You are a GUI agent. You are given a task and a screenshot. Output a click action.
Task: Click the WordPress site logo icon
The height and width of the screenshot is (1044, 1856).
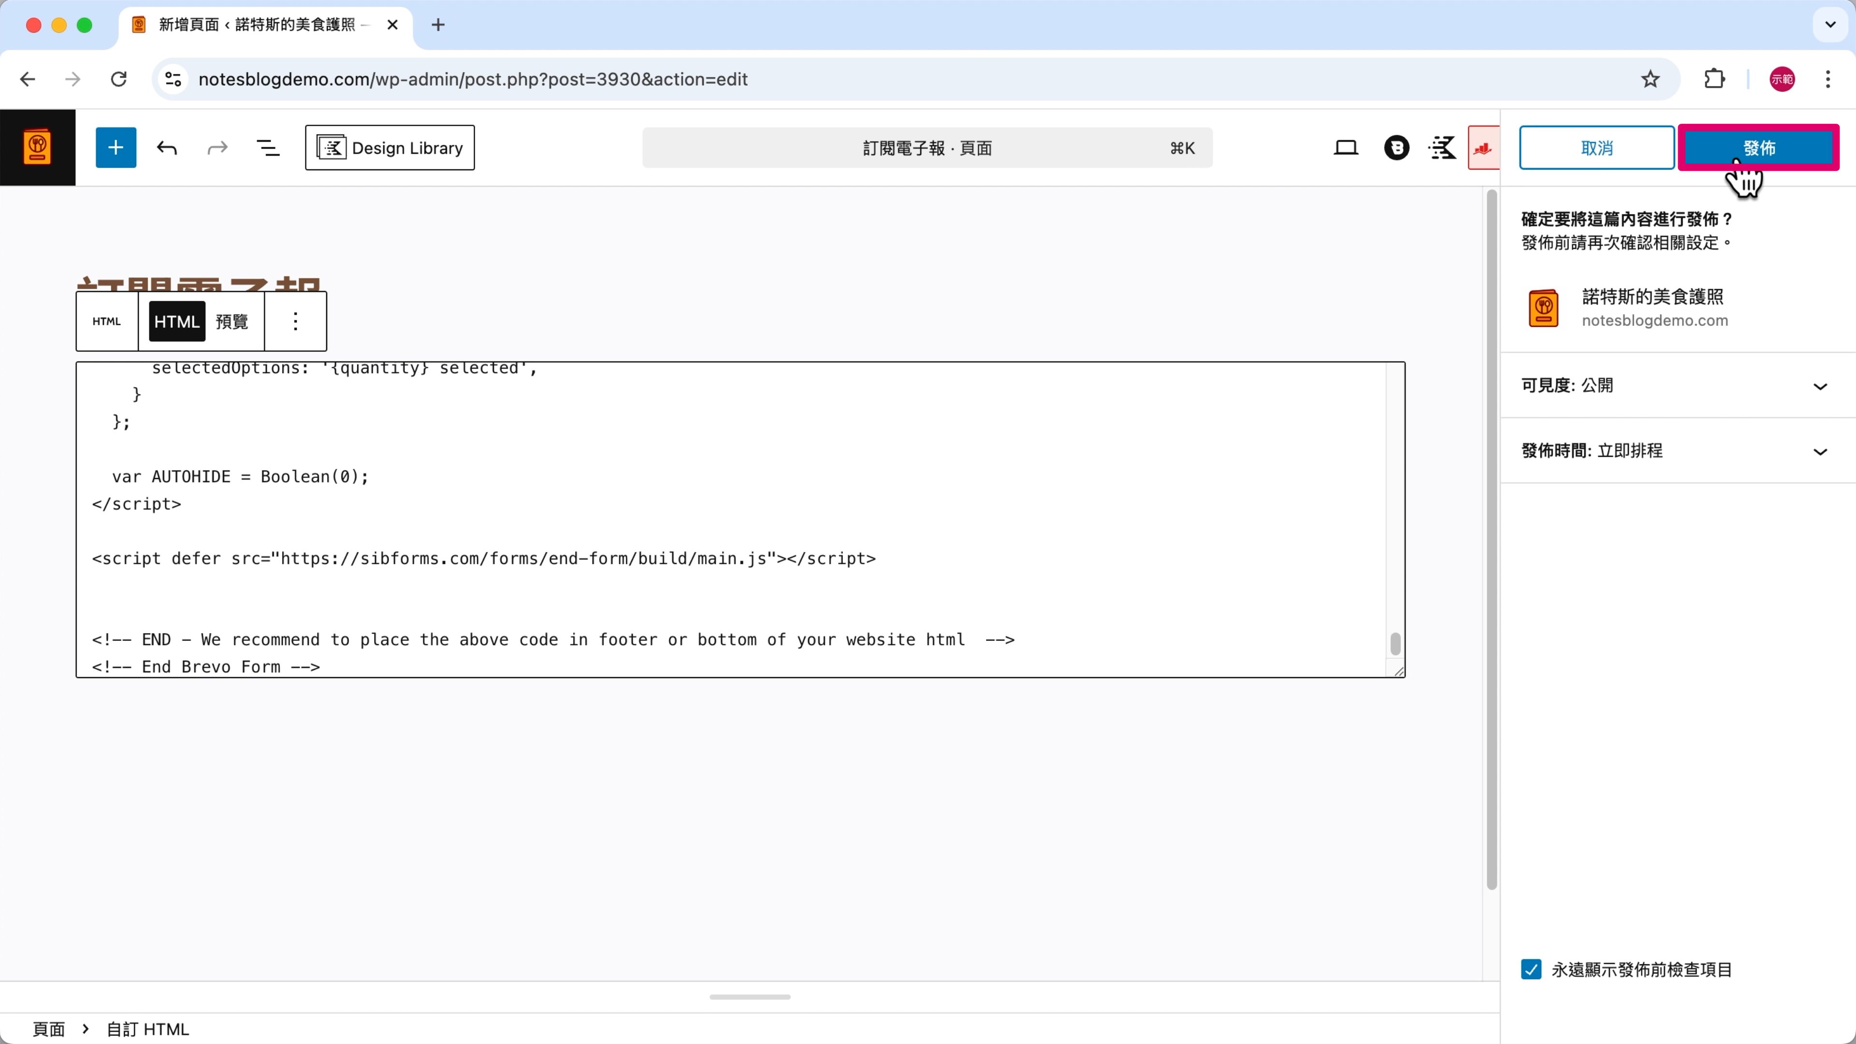(x=38, y=148)
